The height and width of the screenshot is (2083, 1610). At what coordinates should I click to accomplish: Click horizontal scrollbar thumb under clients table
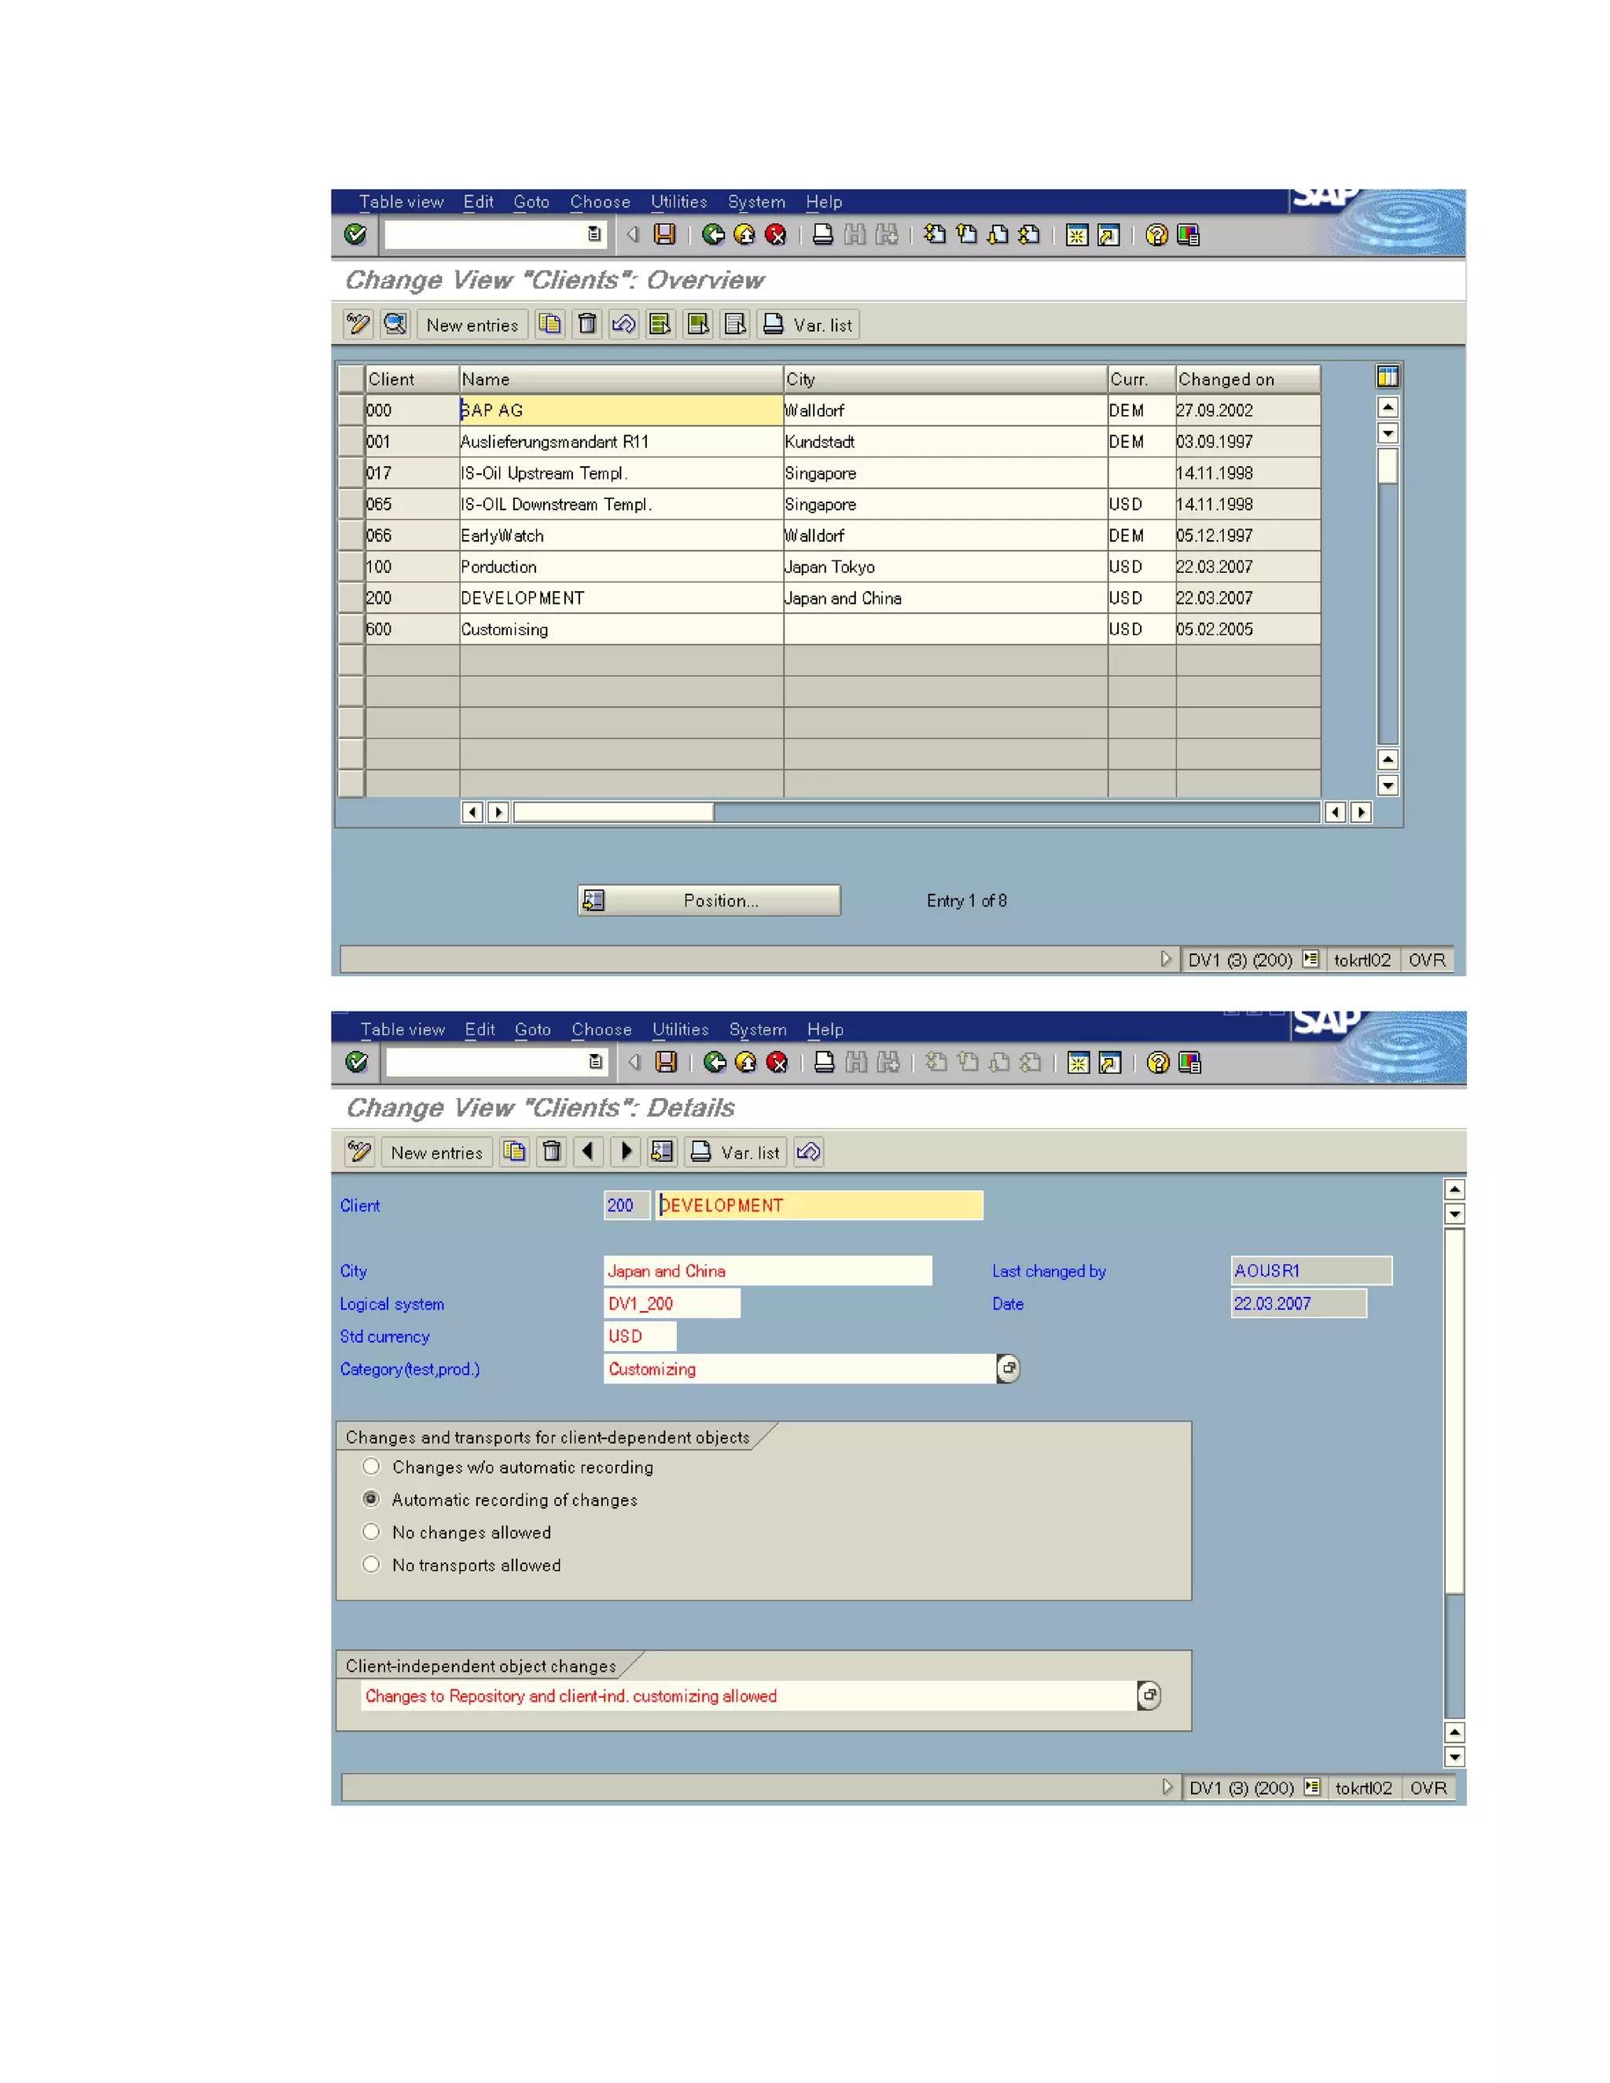pos(613,813)
